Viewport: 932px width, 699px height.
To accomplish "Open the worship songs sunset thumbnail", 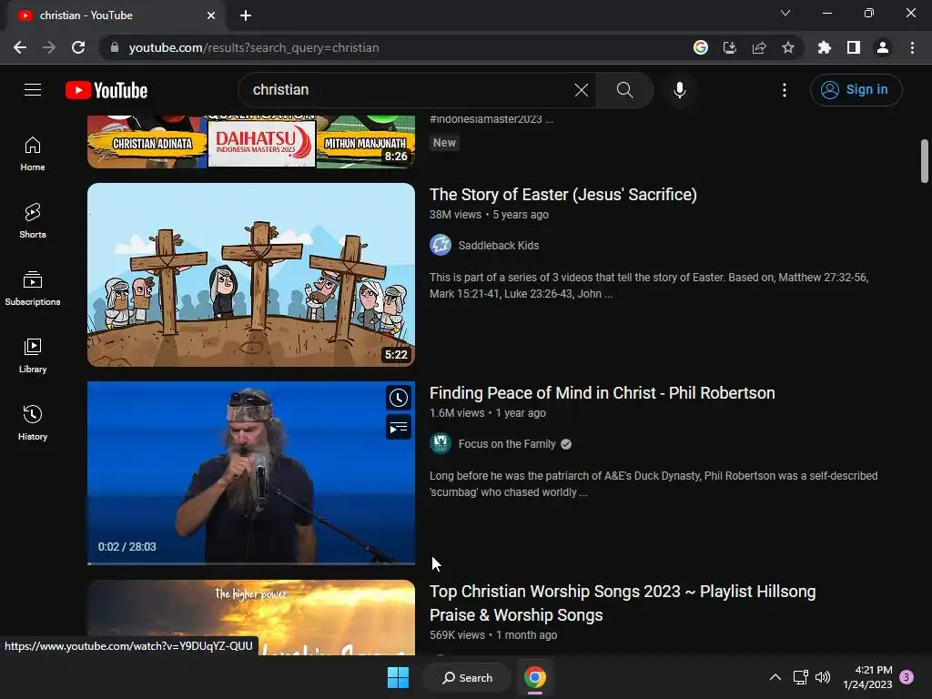I will pyautogui.click(x=251, y=617).
